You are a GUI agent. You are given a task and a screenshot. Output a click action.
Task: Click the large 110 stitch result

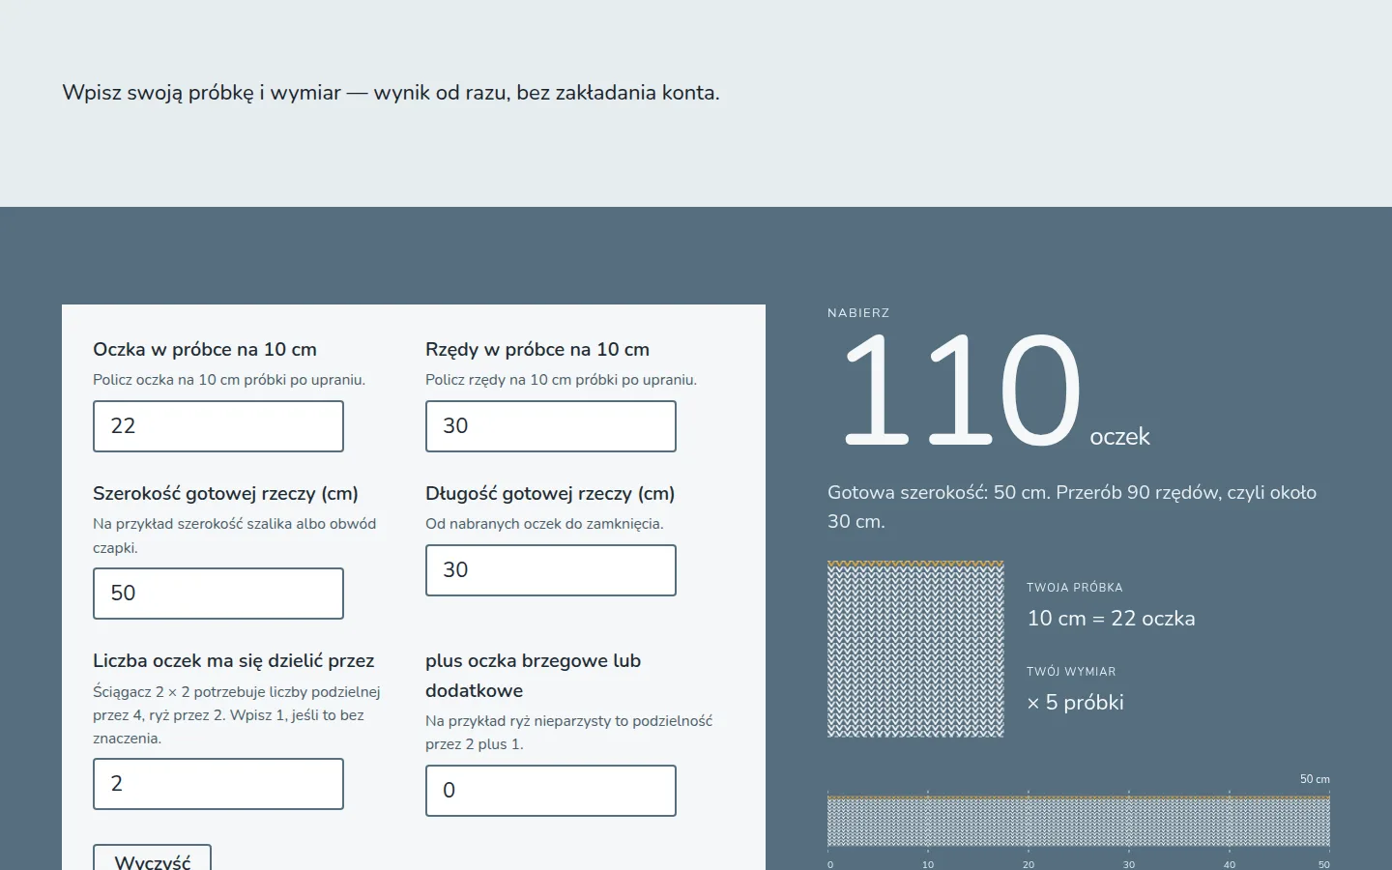[x=962, y=389]
